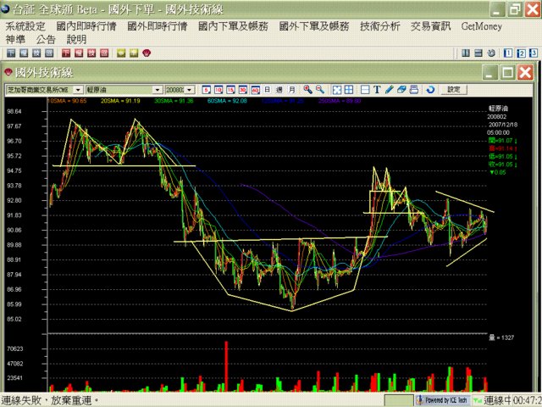Zoom in the chart with plus magnifier
Screen dimensions: 542x407
[x=307, y=90]
